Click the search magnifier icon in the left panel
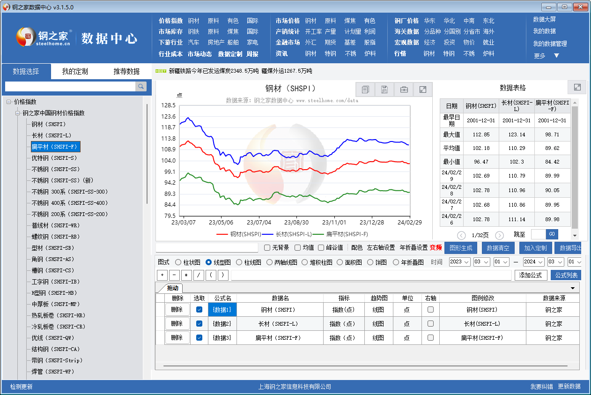Screen dimensions: 591x395 (140, 86)
